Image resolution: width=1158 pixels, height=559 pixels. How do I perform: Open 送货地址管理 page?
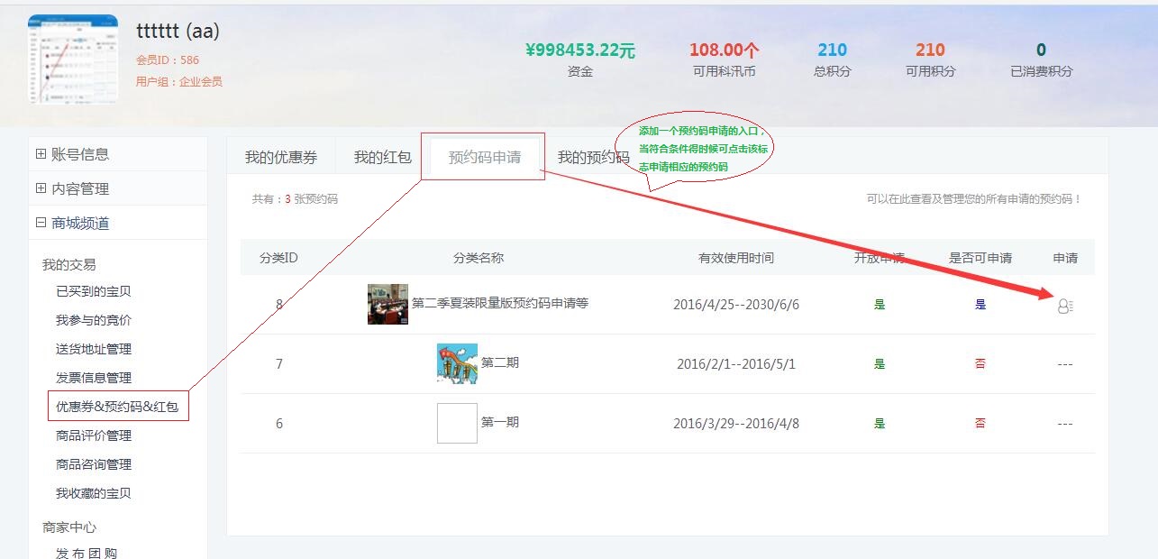[x=94, y=349]
